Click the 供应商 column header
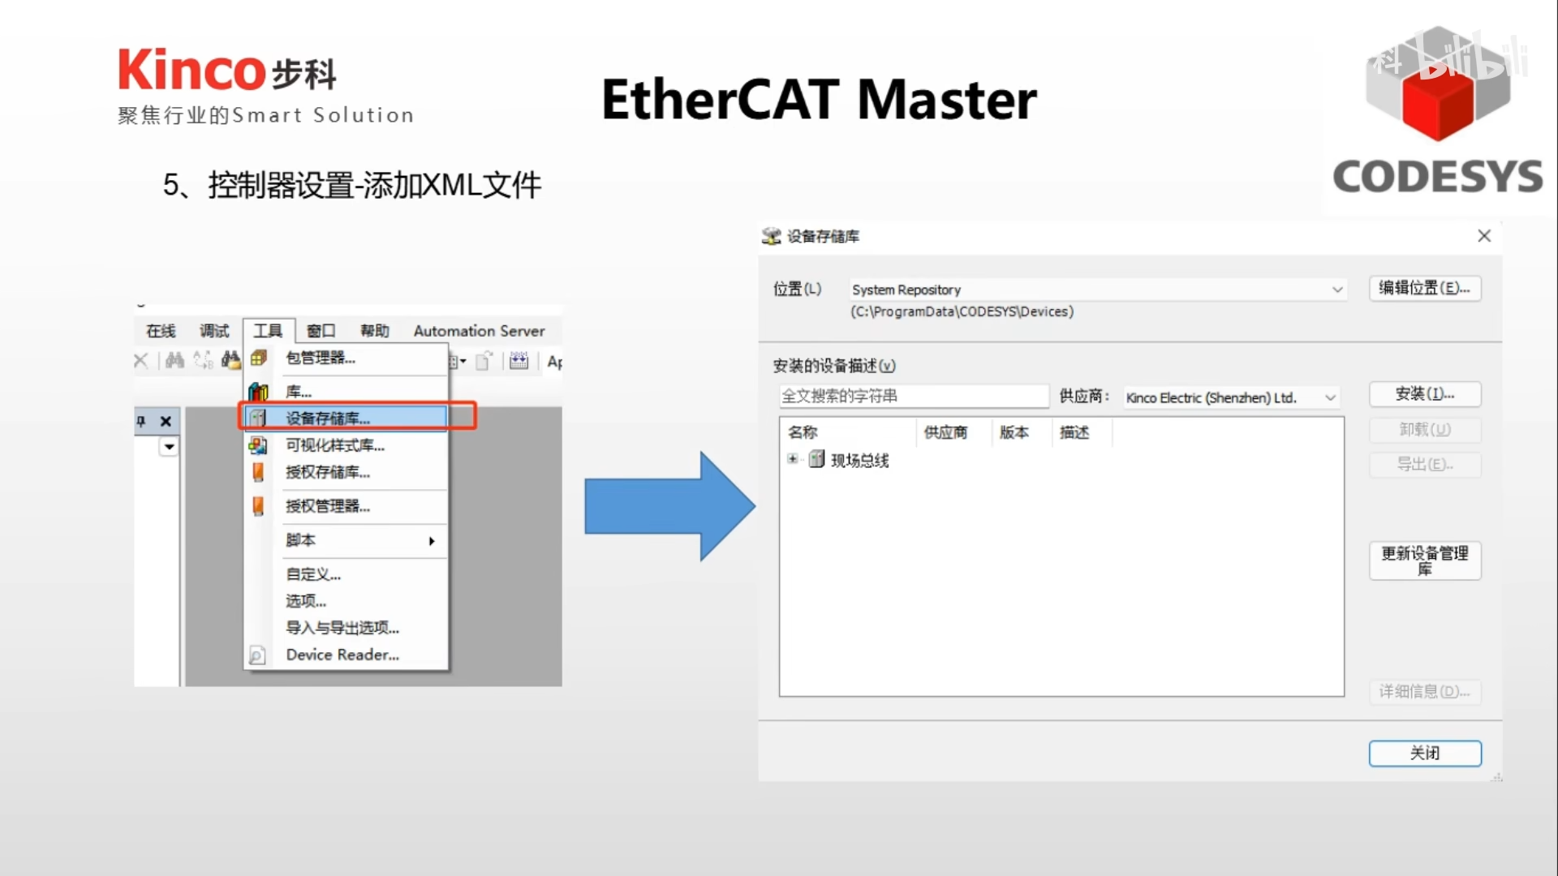Image resolution: width=1558 pixels, height=876 pixels. (953, 432)
